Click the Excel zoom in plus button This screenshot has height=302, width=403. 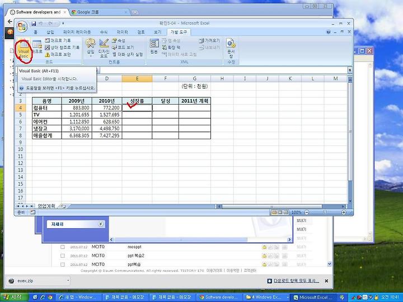point(344,213)
